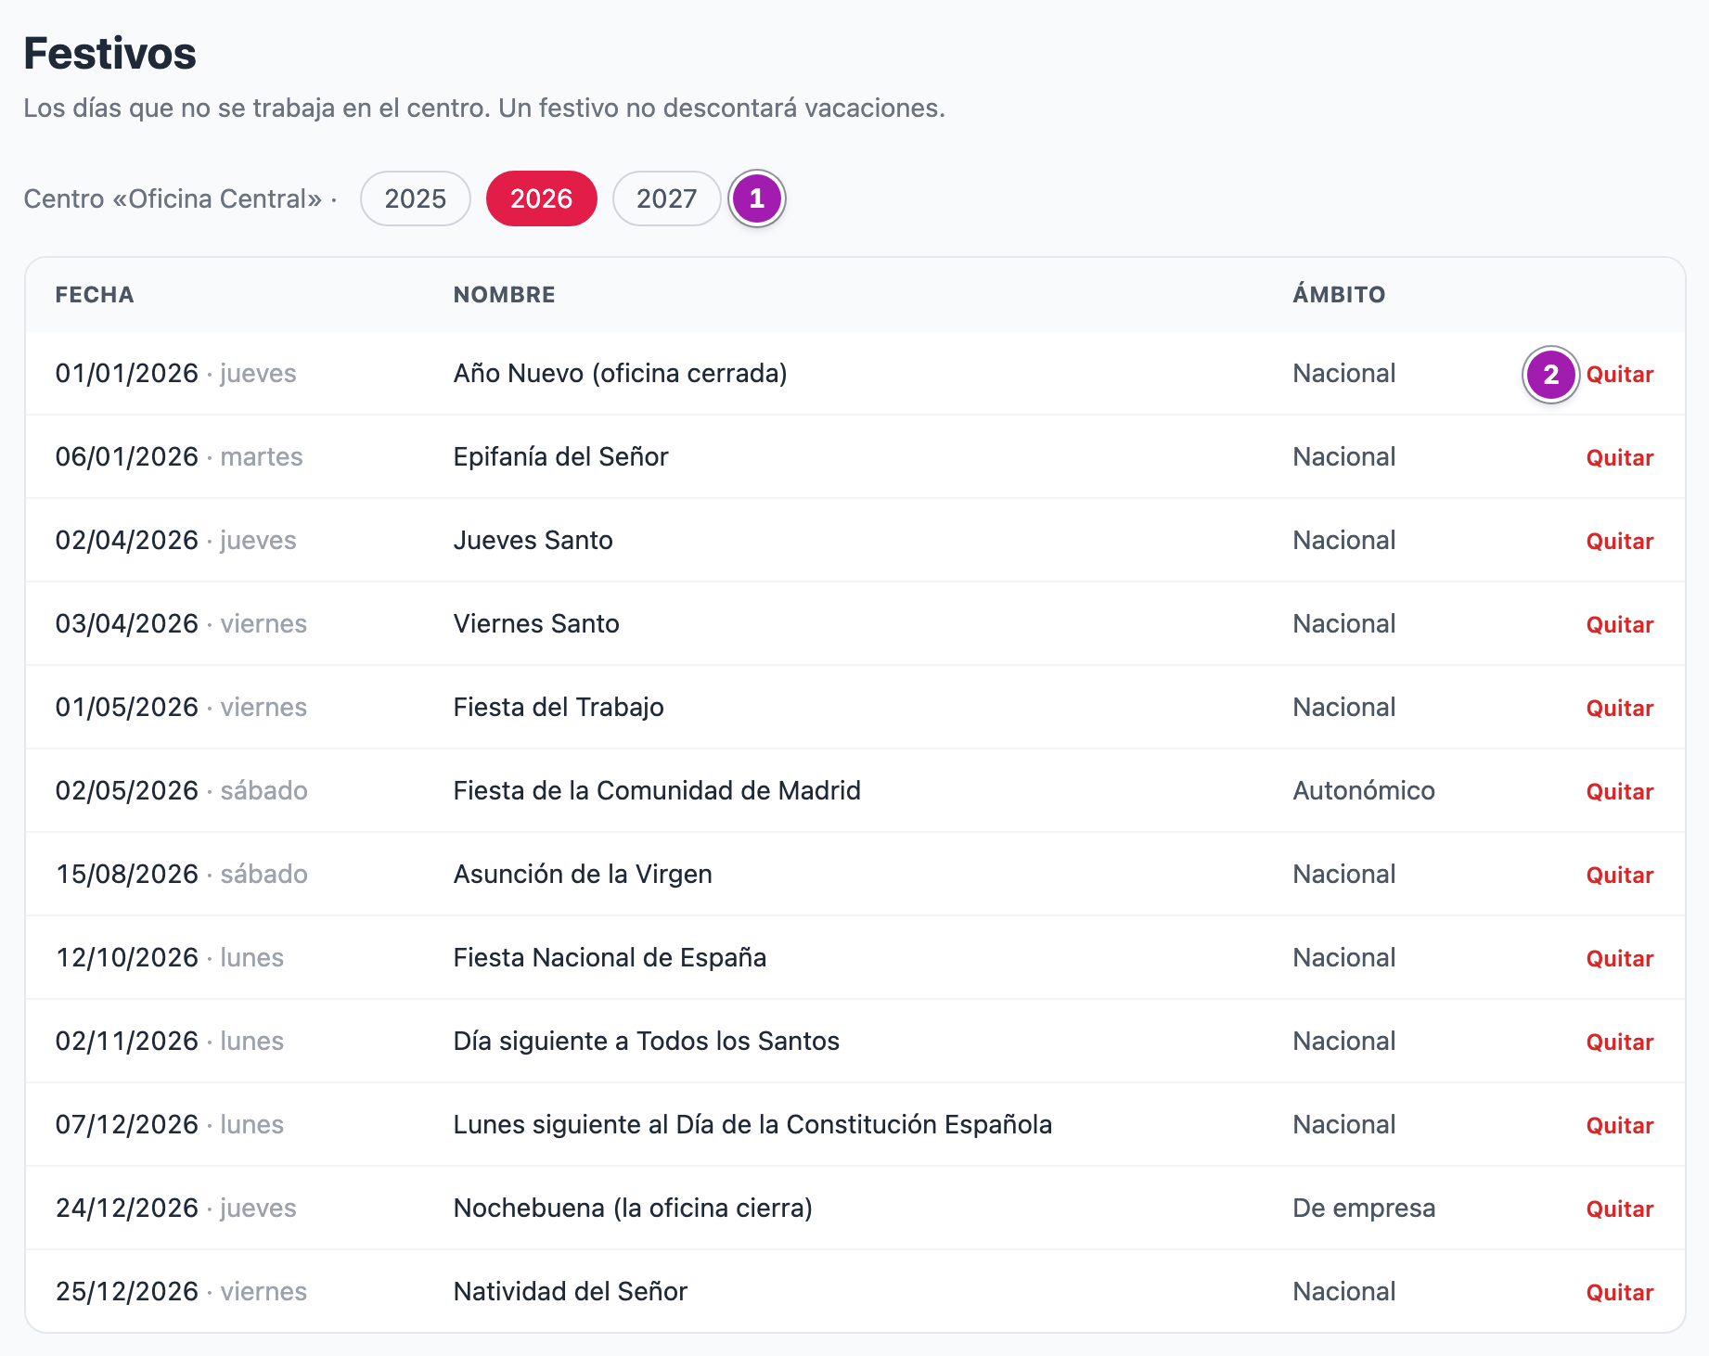This screenshot has width=1709, height=1356.
Task: Click Quitar in the Viernes Santo row
Action: coord(1619,624)
